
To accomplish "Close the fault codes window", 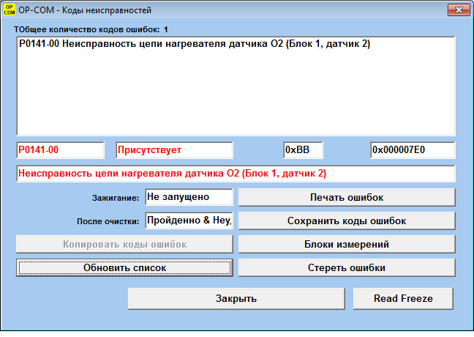I will (x=459, y=10).
